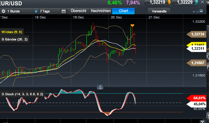The width and height of the screenshot is (209, 123).
Task: Select the smallest chart size icon
Action: click(194, 12)
